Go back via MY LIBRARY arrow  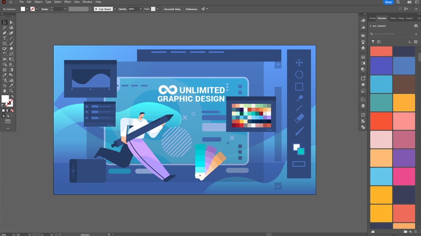[371, 26]
